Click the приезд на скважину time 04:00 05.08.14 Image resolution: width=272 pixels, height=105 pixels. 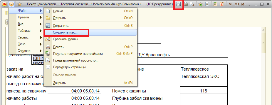click(85, 91)
